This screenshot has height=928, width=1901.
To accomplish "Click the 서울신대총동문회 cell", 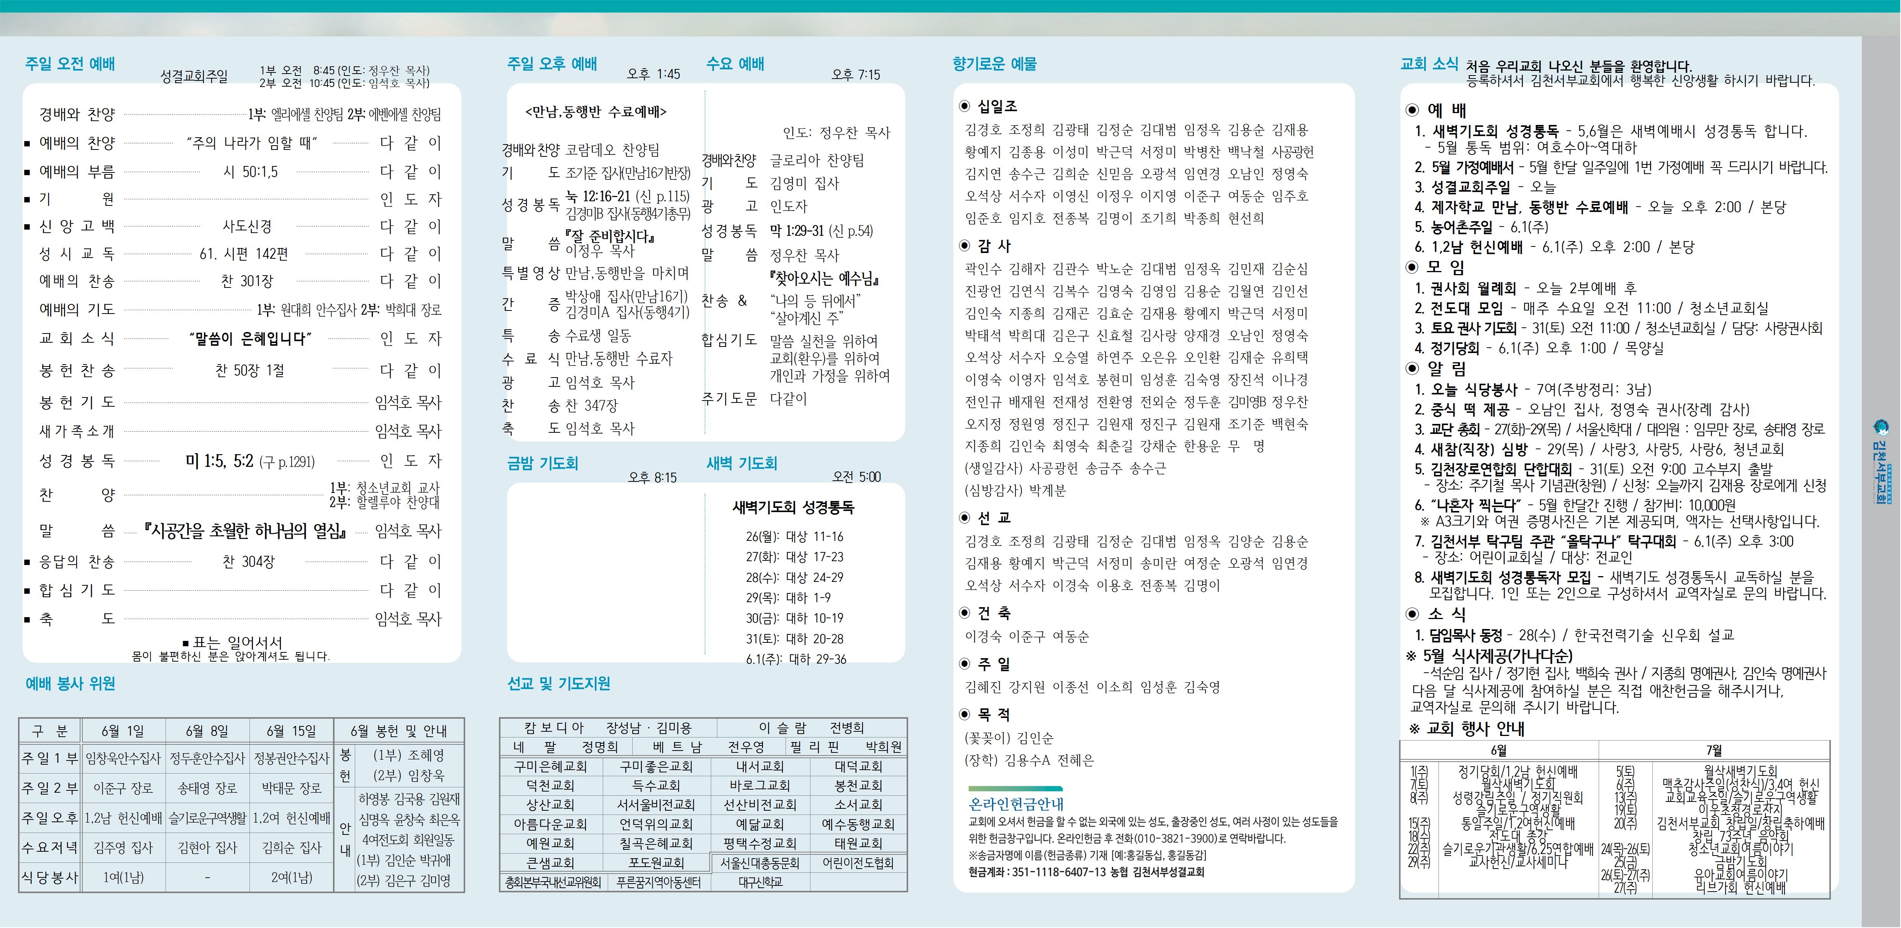I will (x=760, y=863).
